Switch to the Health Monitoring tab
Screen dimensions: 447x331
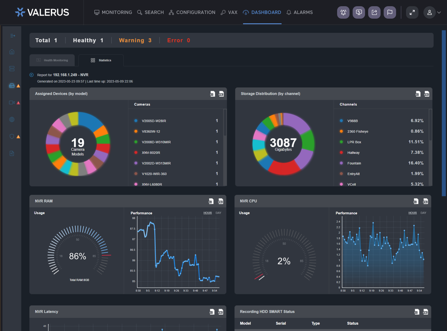tap(52, 60)
